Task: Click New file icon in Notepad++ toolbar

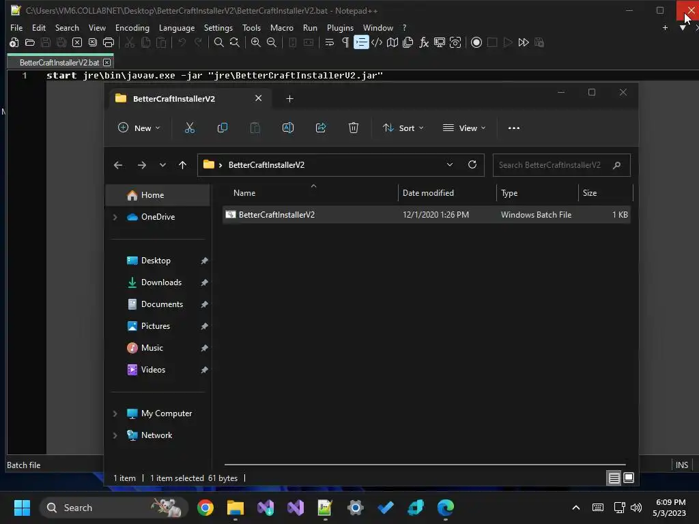Action: pos(14,42)
